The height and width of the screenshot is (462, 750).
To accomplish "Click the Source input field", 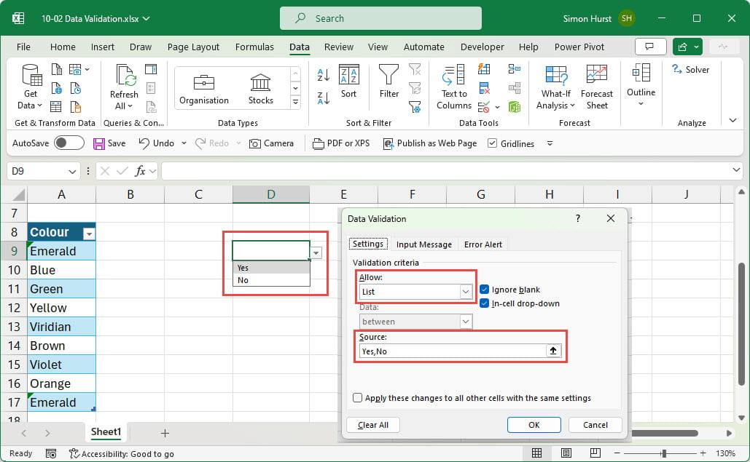I will pyautogui.click(x=452, y=351).
